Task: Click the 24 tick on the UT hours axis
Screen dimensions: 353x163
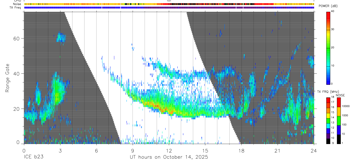Action: (314, 150)
